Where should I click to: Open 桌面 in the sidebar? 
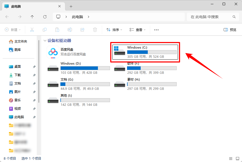point(15,67)
